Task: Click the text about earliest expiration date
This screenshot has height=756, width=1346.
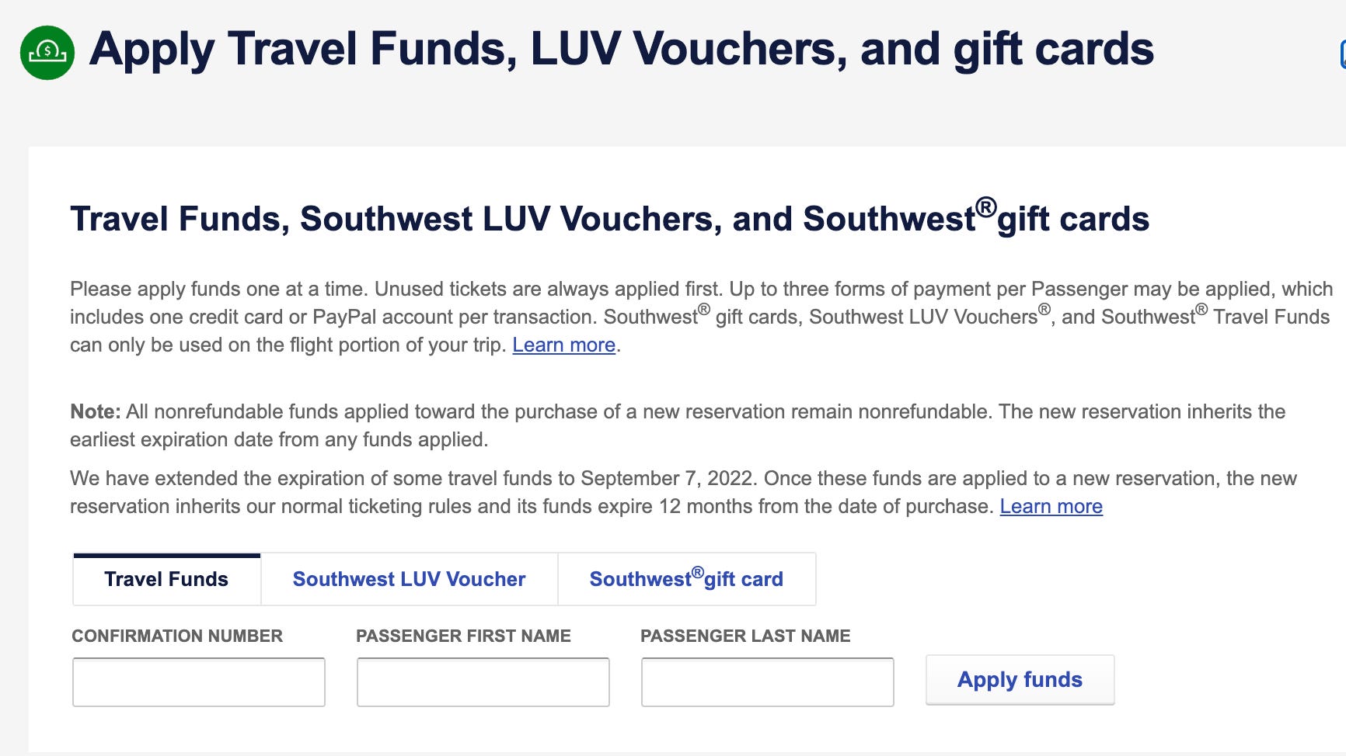Action: [278, 439]
